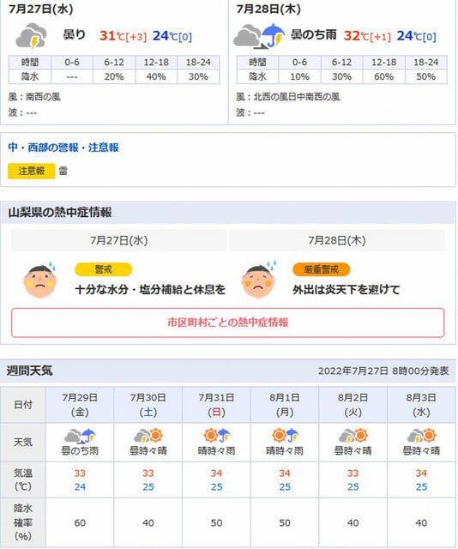Click the 7月31日 sunny-rain weather icon
The width and height of the screenshot is (458, 549).
point(216,436)
